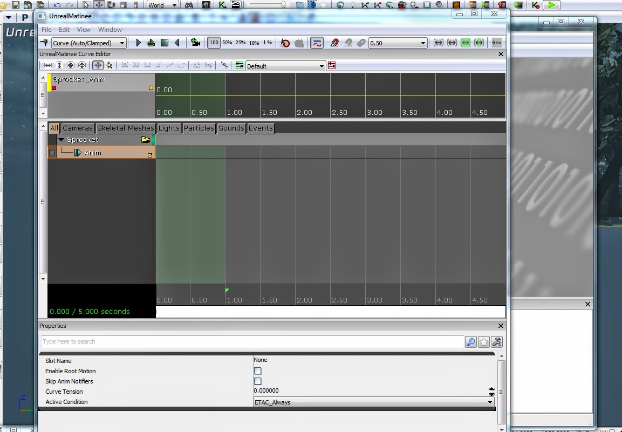Select the Sounds group tab
This screenshot has height=432, width=622.
point(231,128)
